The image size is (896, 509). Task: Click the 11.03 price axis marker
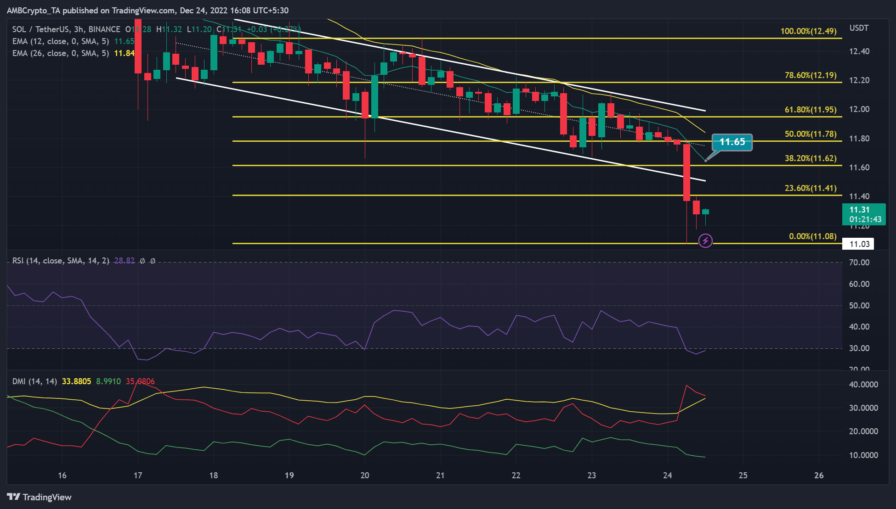pyautogui.click(x=858, y=244)
